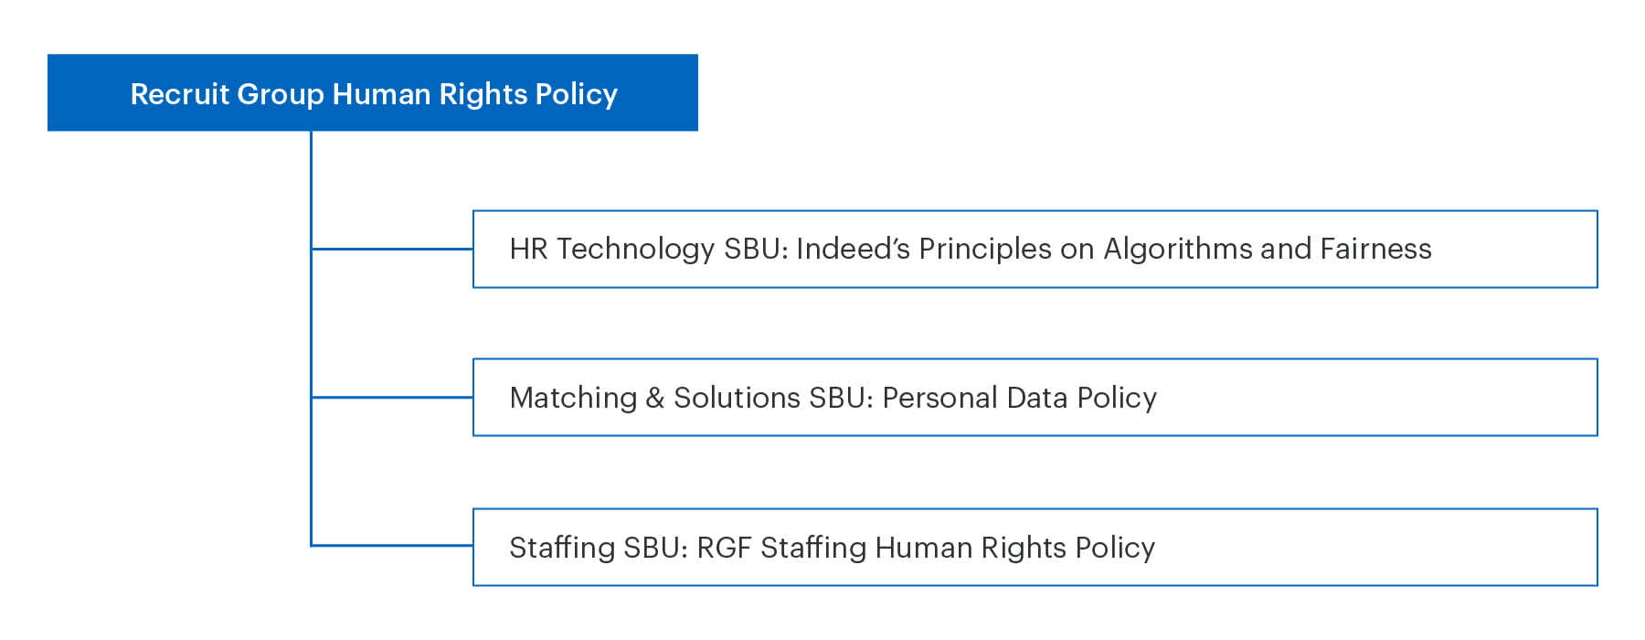Screen dimensions: 1645x640
Task: Click the words "Human Rights" in the blue header
Action: coord(430,93)
